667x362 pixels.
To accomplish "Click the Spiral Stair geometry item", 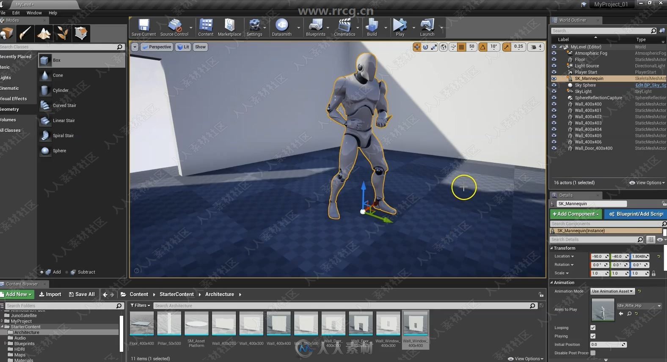I will coord(81,136).
